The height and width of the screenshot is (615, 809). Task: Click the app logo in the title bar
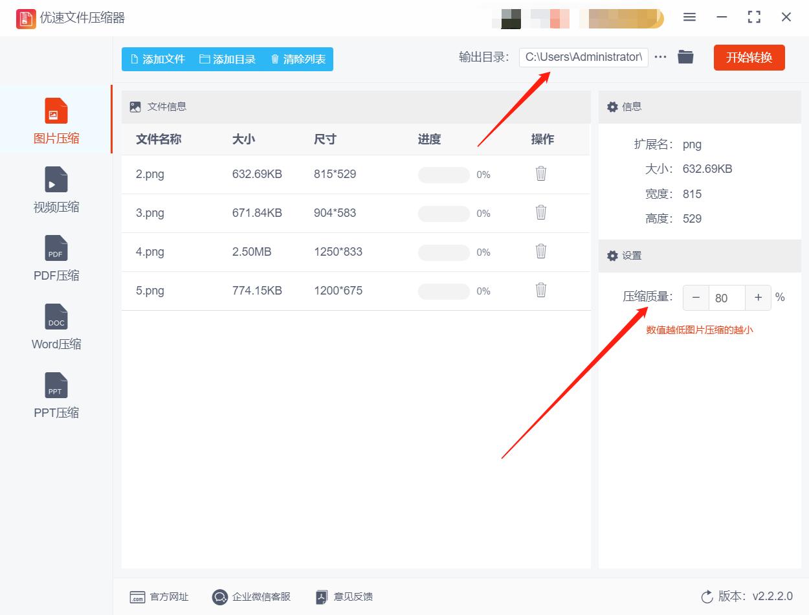(x=26, y=18)
